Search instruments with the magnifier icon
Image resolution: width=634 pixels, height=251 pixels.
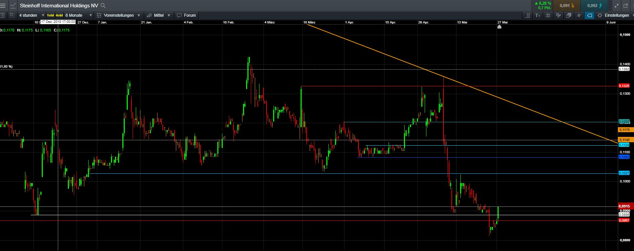coord(103,5)
